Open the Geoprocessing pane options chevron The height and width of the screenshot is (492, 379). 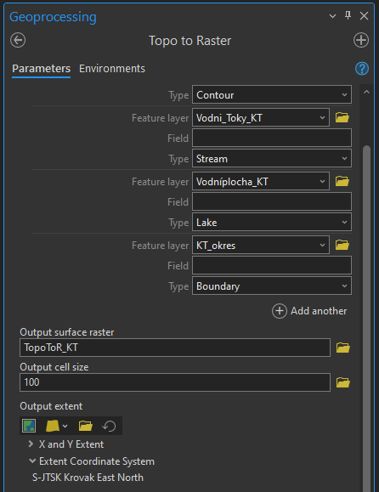[x=332, y=16]
